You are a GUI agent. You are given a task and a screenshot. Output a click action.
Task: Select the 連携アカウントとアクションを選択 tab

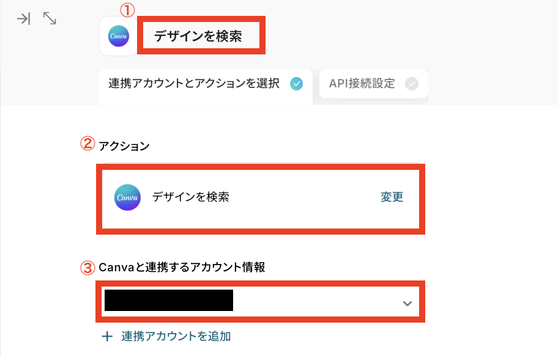[x=194, y=84]
